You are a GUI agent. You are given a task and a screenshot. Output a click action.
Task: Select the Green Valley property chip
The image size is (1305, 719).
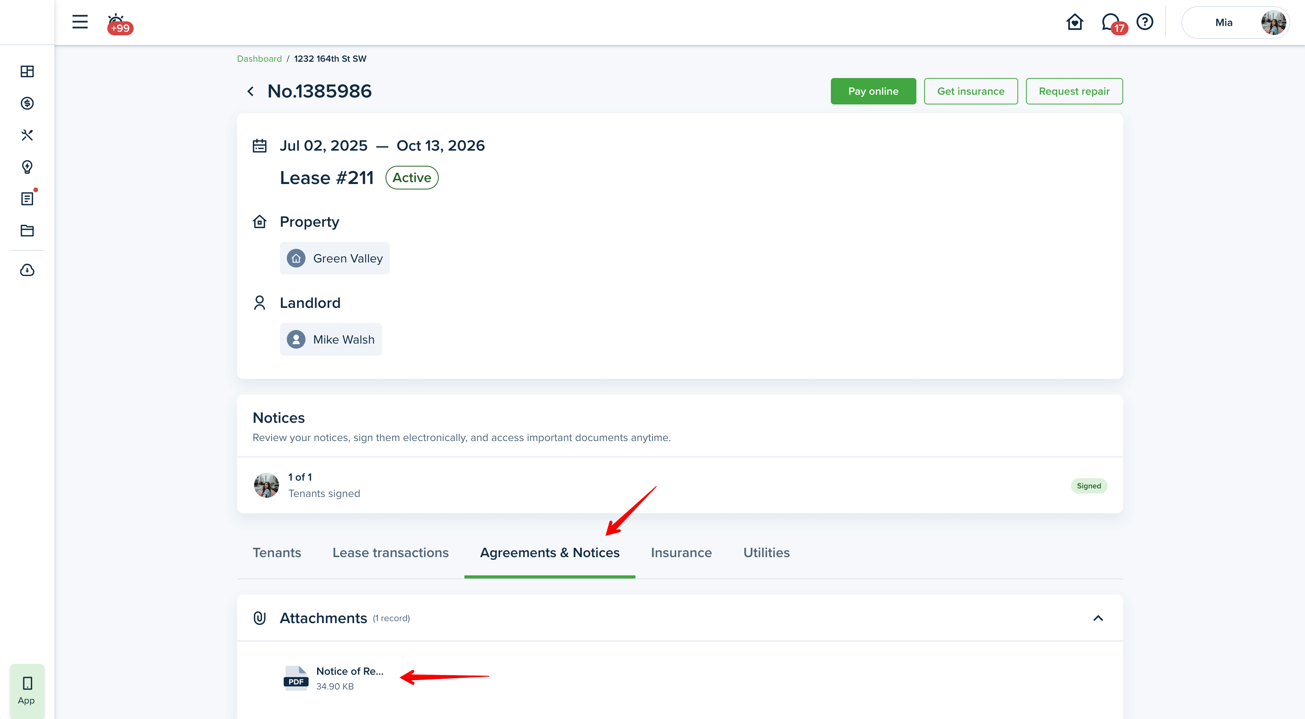[x=335, y=259]
